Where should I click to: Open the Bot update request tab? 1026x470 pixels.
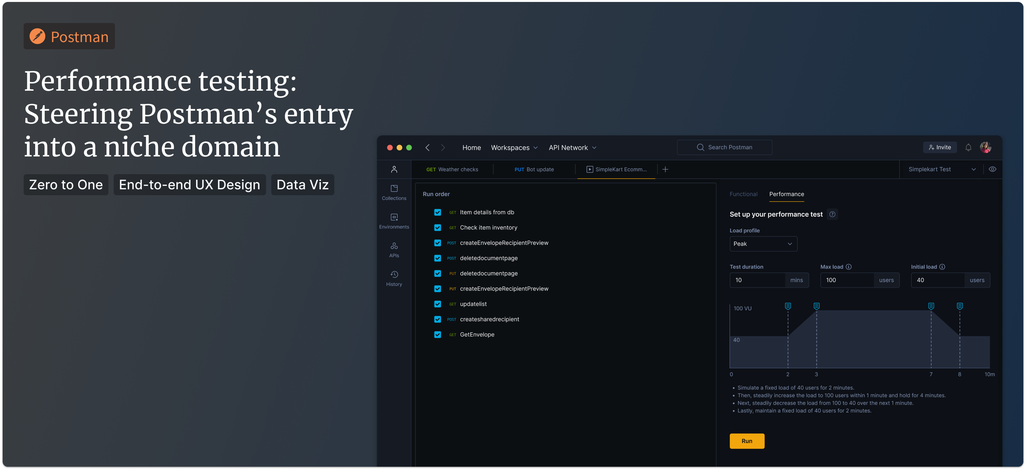pos(535,169)
